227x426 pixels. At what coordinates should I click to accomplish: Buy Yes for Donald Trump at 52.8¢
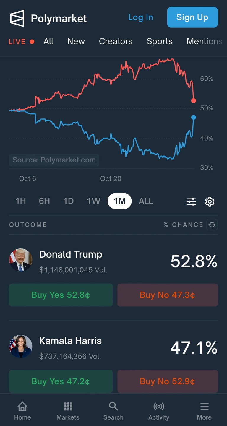pyautogui.click(x=61, y=295)
